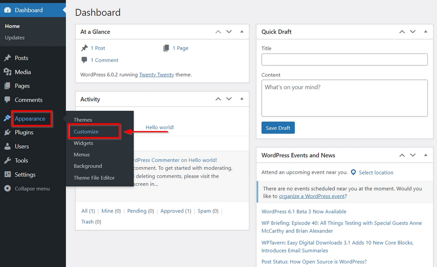
Task: Open the 1 Page link
Action: 180,48
